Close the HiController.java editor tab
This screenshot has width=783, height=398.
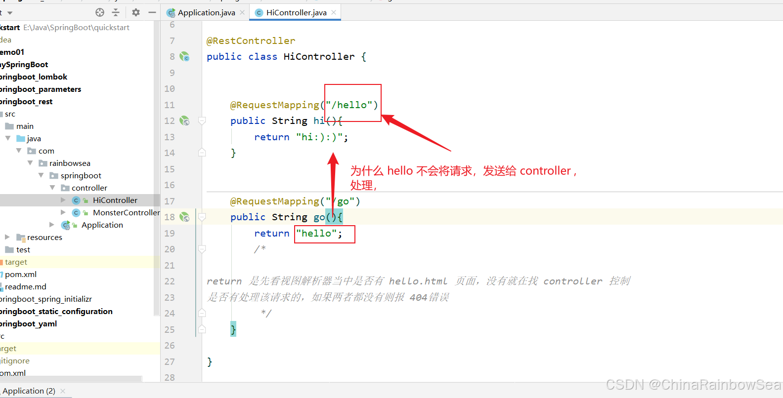point(334,12)
